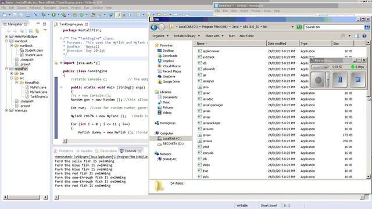Click into the Search bin field
The image size is (372, 209).
point(334,27)
